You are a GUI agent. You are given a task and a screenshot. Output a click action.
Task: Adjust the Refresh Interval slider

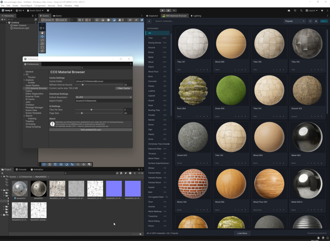click(x=99, y=85)
